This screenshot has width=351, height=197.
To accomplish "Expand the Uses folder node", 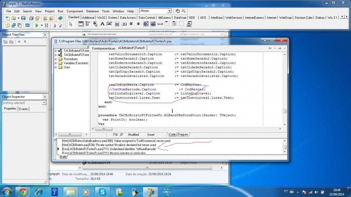I will [56, 67].
